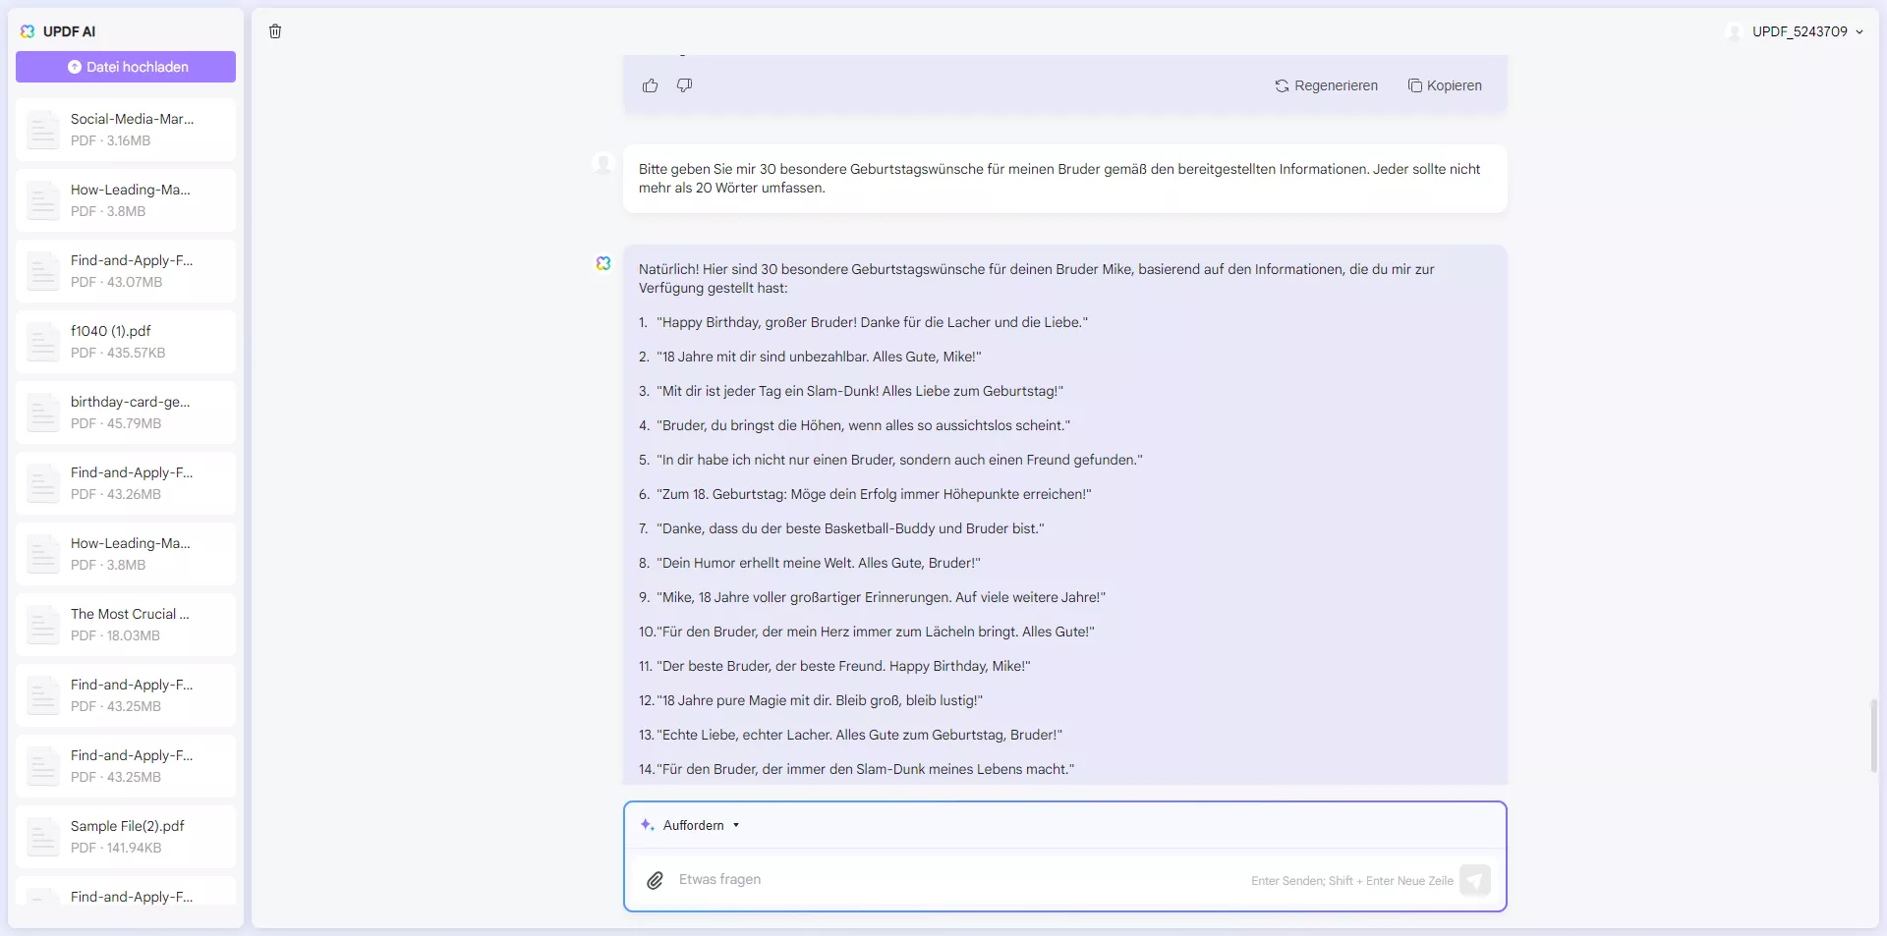The height and width of the screenshot is (936, 1887).
Task: Click the thumbs down icon
Action: [x=685, y=85]
